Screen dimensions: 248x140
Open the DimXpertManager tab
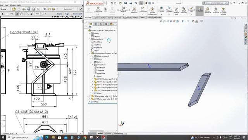click(106, 24)
